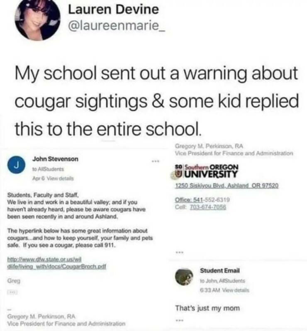Screen dimensions: 307x331
Task: Select the Student Email sender name
Action: click(x=220, y=270)
